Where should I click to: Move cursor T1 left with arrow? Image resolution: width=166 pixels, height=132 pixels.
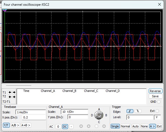[10, 92]
